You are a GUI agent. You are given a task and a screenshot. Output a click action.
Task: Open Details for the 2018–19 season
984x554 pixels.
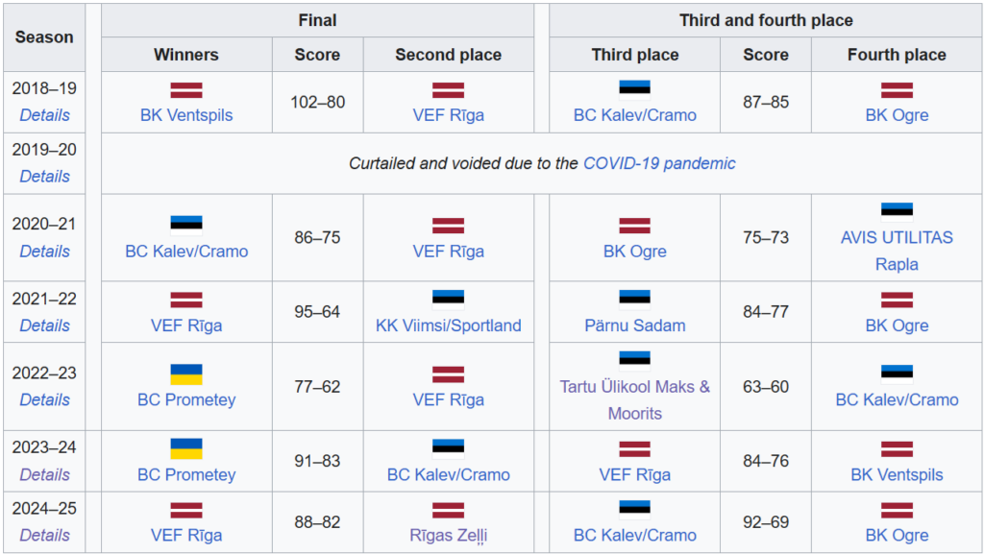coord(44,115)
